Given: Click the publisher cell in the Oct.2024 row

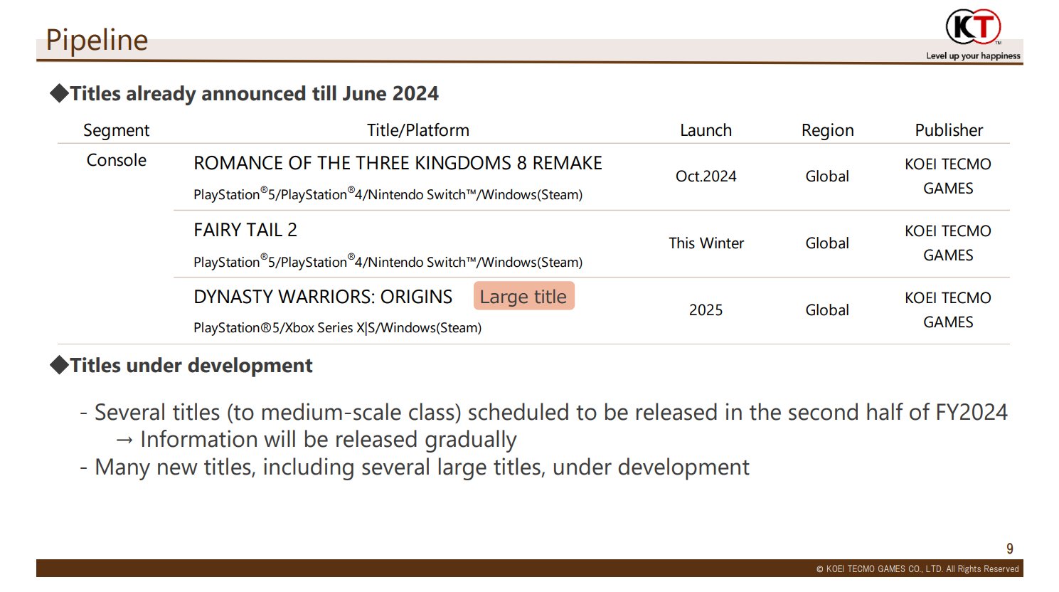Looking at the screenshot, I should coord(948,176).
